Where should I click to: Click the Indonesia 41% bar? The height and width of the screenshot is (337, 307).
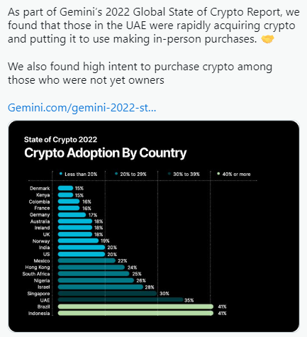135,313
